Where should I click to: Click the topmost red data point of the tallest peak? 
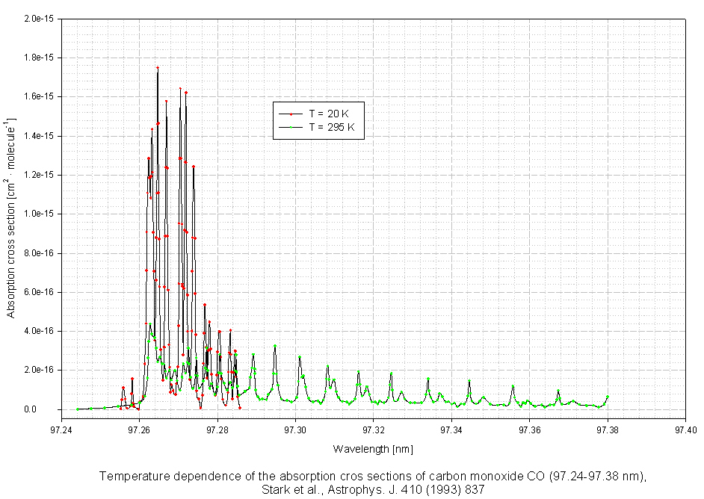(x=158, y=68)
